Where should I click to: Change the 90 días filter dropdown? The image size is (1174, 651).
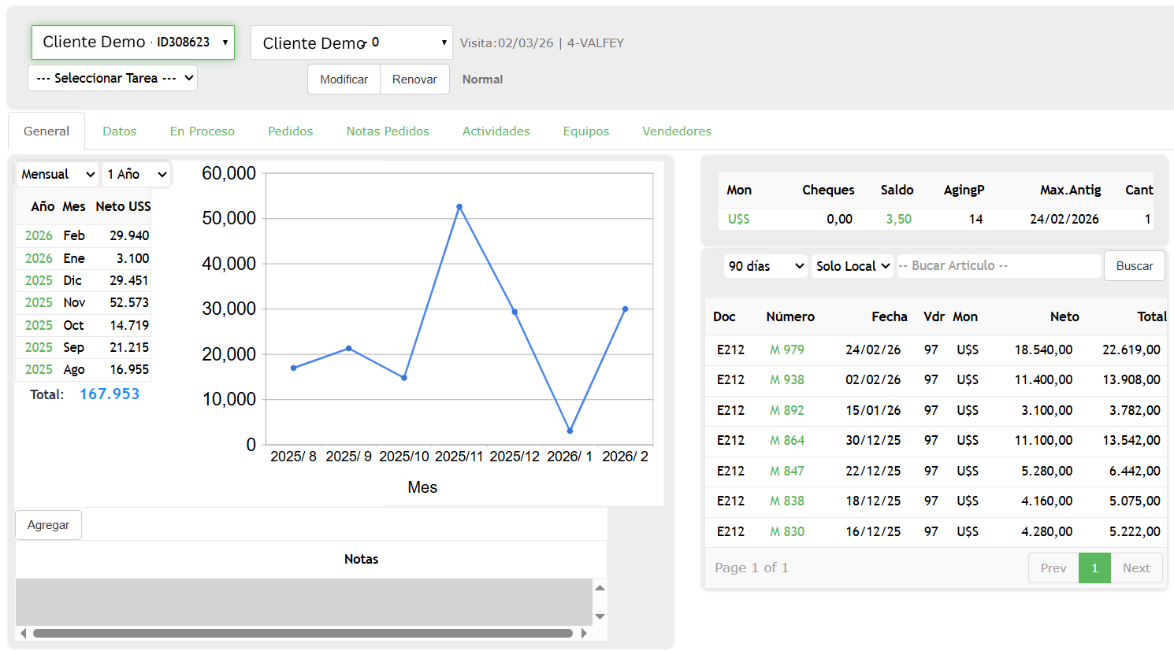pos(764,265)
